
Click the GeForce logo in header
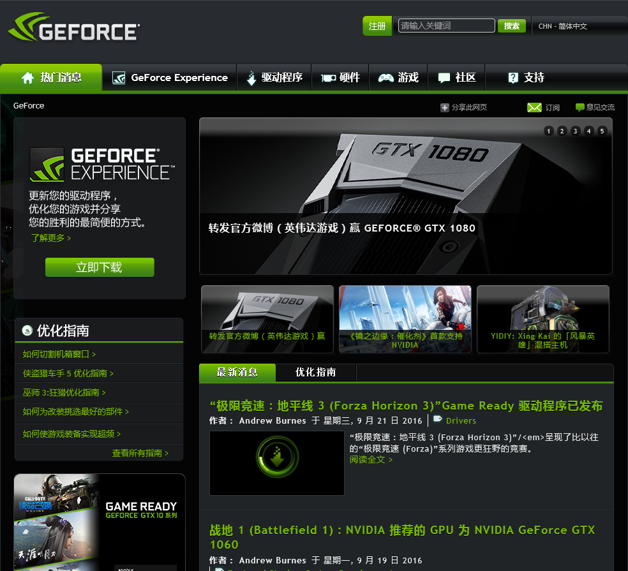74,27
